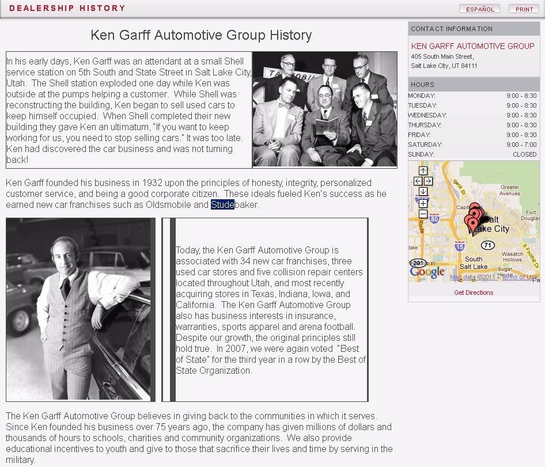Click the paragraph about the Shell service station
The height and width of the screenshot is (467, 545).
click(128, 110)
